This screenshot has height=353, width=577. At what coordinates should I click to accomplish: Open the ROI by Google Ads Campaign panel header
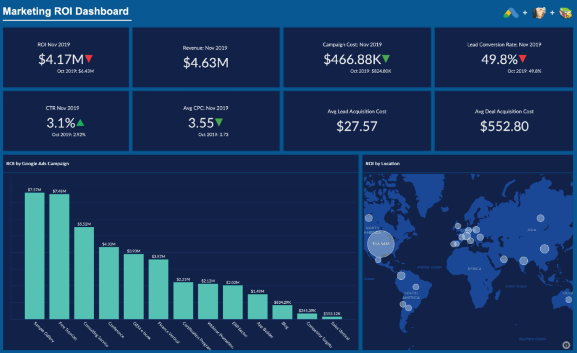pos(36,164)
